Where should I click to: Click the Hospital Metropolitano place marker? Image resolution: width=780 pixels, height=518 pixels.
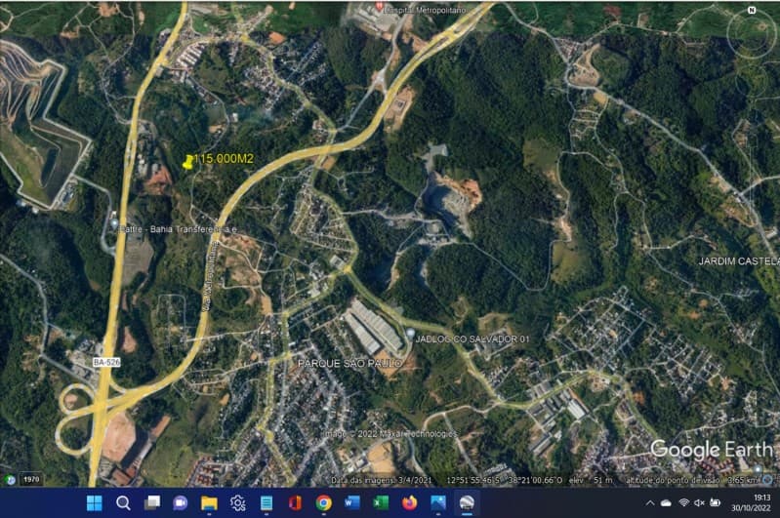(x=379, y=7)
